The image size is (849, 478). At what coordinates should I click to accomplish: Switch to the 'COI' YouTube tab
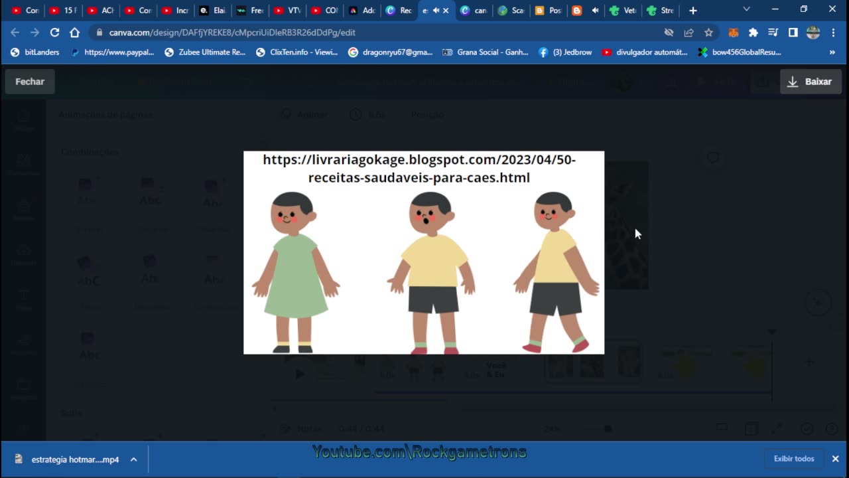pos(324,11)
